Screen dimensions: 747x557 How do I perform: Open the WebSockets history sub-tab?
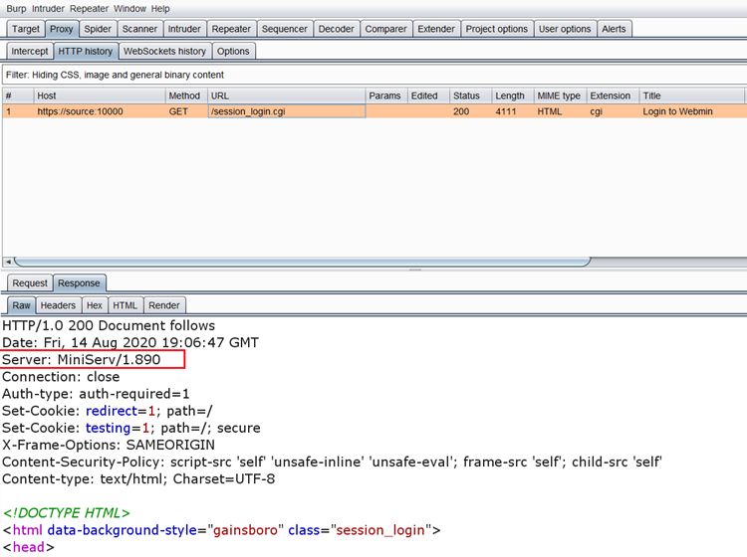point(164,52)
